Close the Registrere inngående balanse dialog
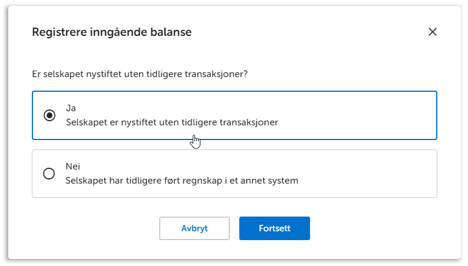This screenshot has width=468, height=266. click(432, 32)
